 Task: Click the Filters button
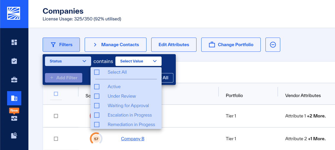[x=61, y=45]
